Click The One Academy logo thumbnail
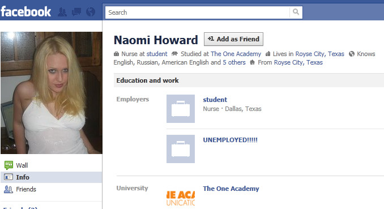Viewport: 384px width, 209px height. (181, 198)
